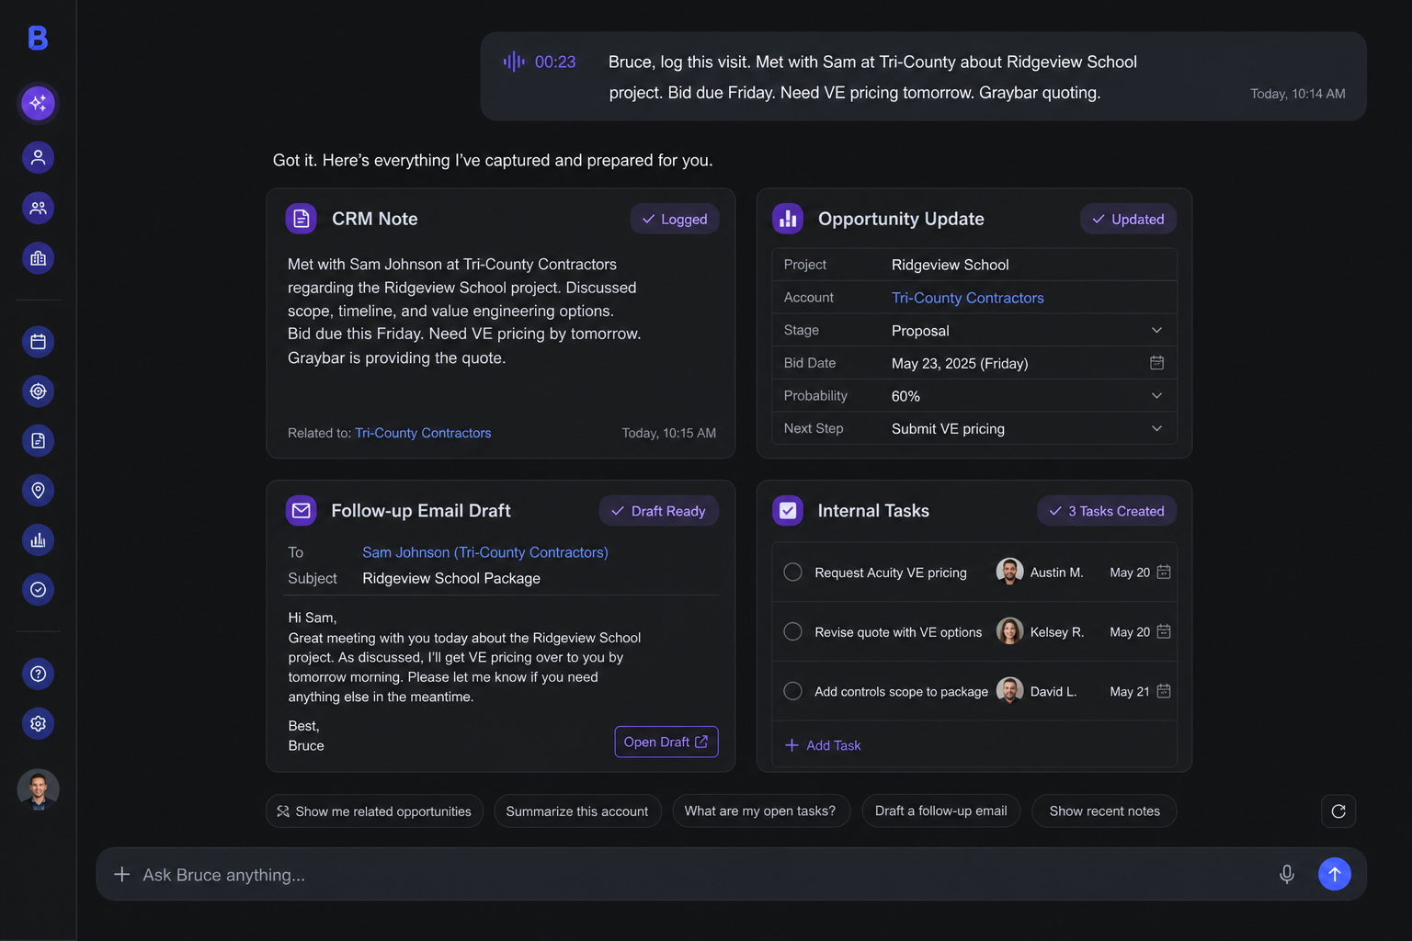Viewport: 1412px width, 941px height.
Task: Open the user profile avatar in sidebar
Action: tap(38, 789)
